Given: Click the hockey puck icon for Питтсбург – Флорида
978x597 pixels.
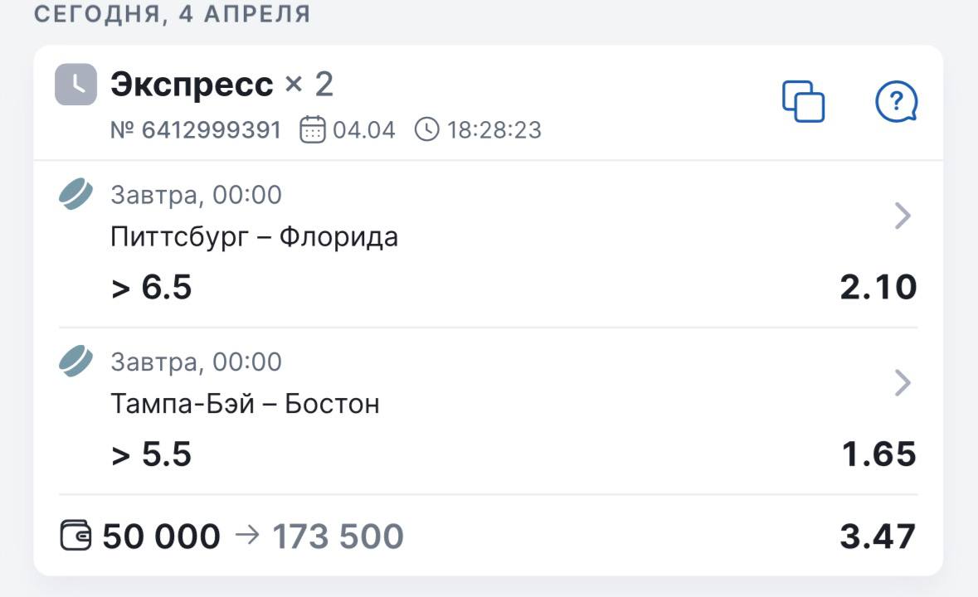Looking at the screenshot, I should point(76,196).
